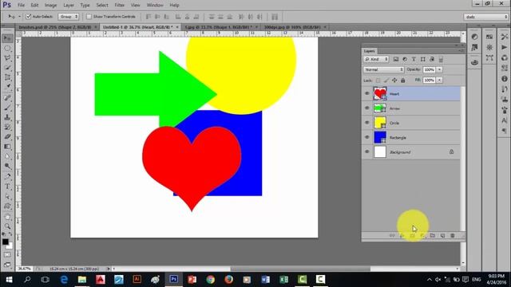Click Lock position icon in Layers panel

pyautogui.click(x=394, y=80)
